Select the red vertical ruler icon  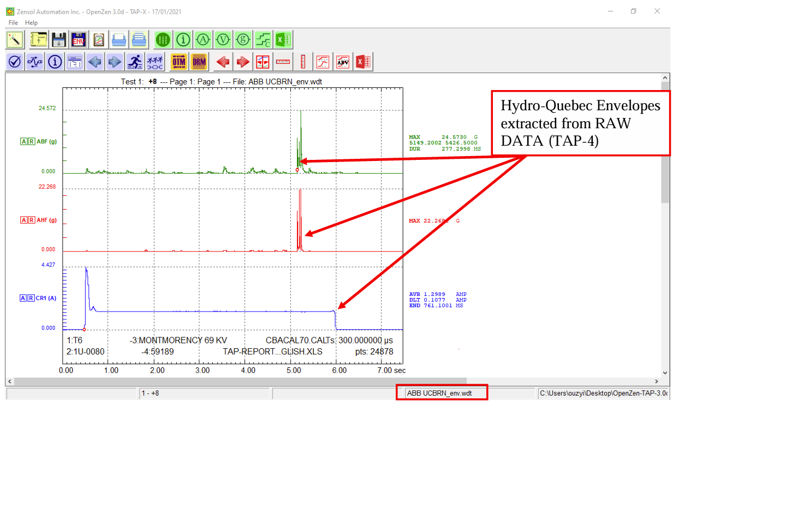pos(303,62)
